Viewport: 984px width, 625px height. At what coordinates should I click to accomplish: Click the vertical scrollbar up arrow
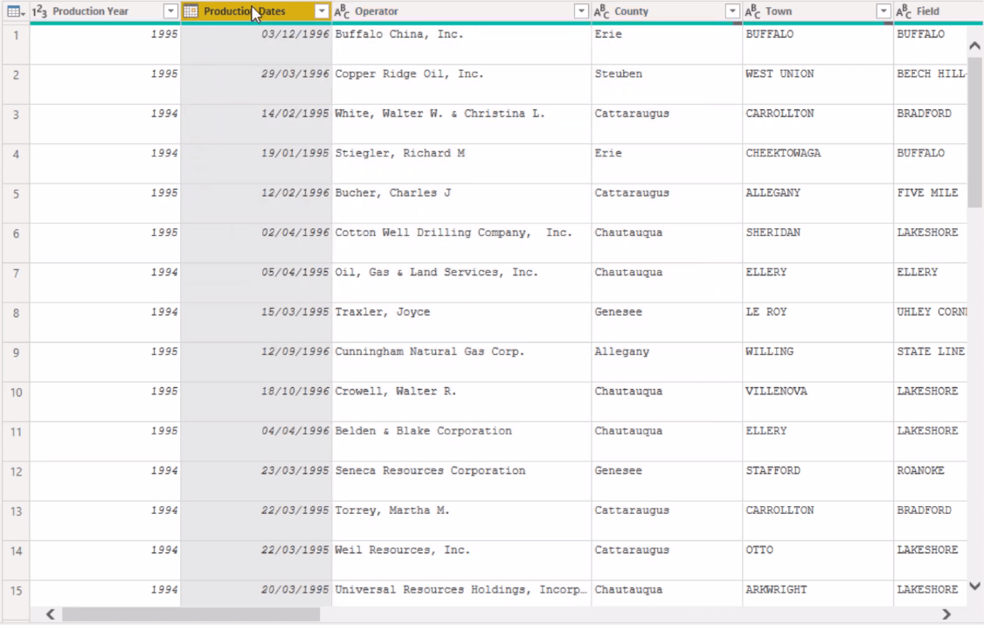pos(974,45)
